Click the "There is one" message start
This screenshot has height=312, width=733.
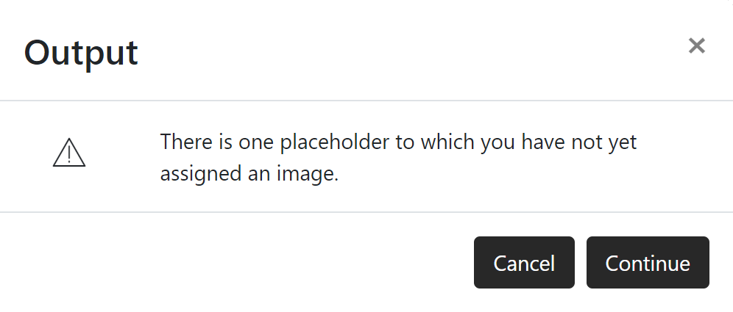197,142
